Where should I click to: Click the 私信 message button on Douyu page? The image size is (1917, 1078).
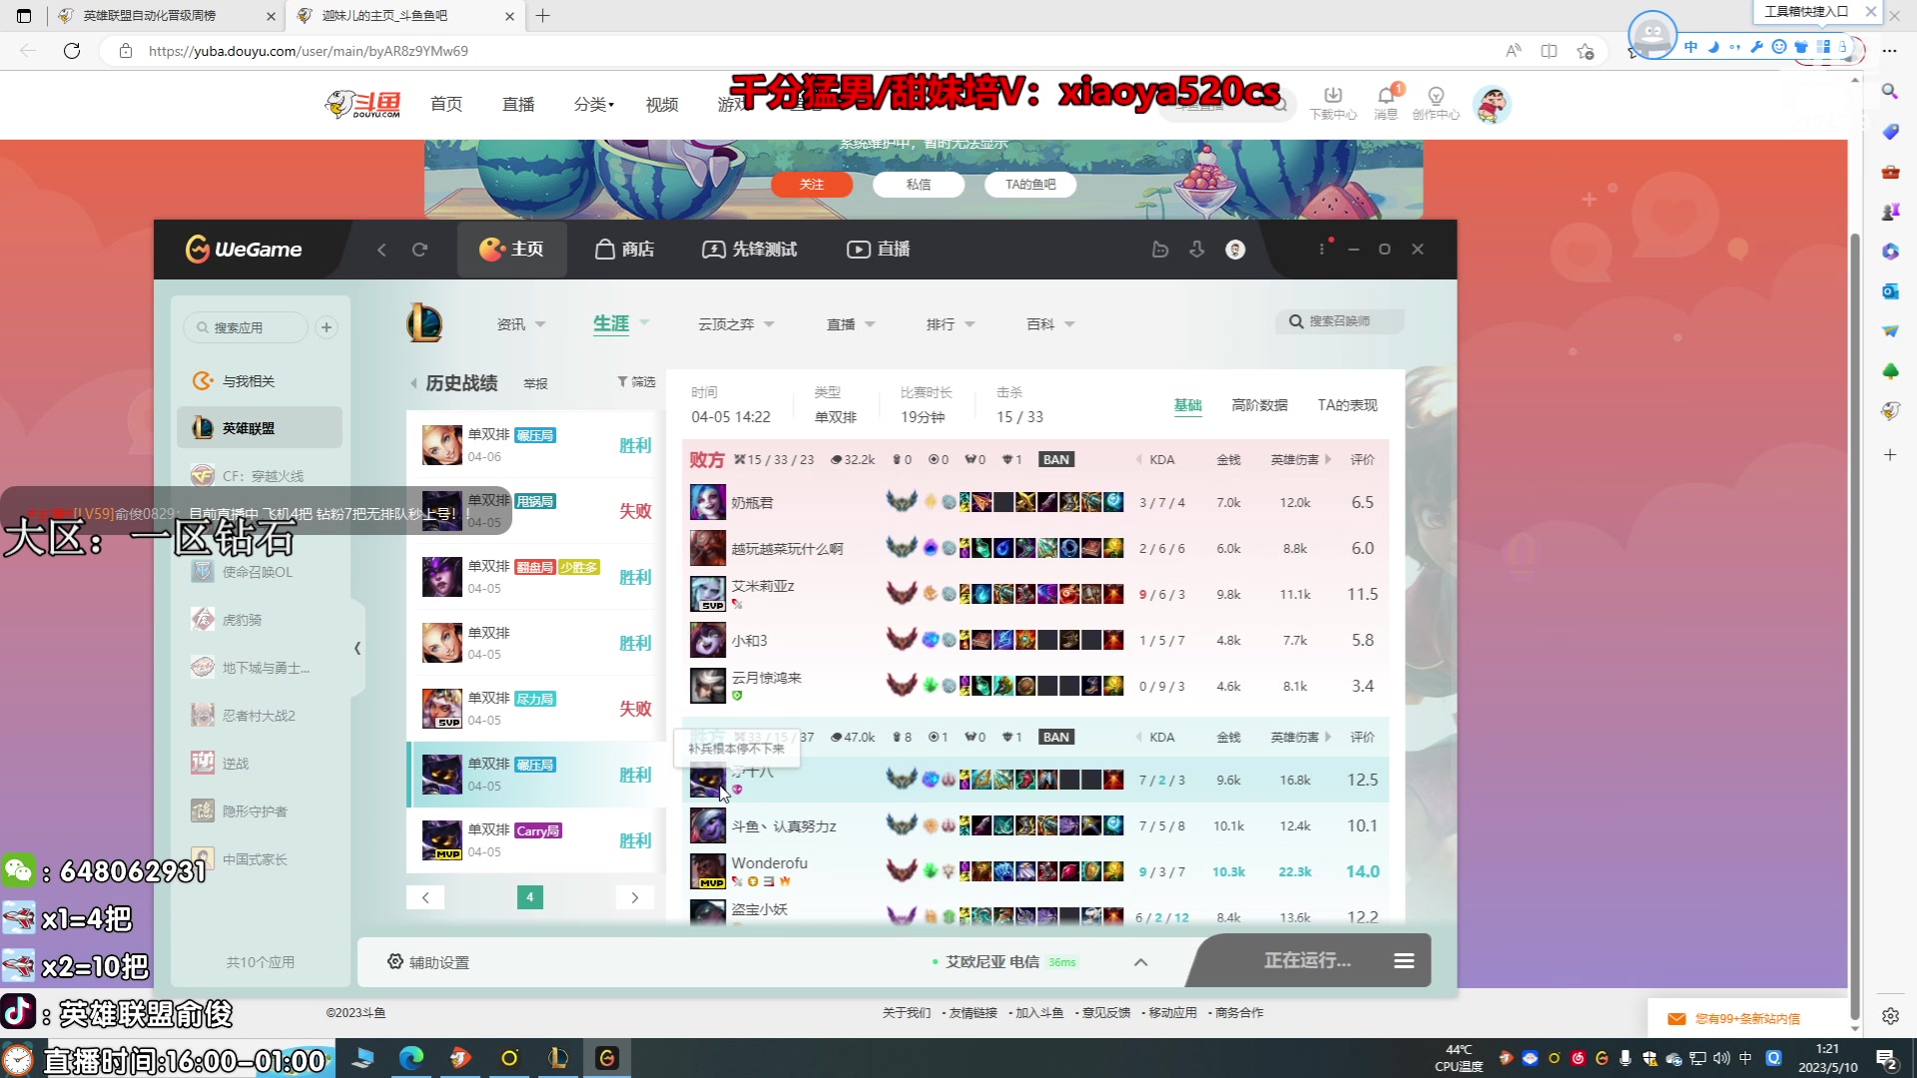[x=919, y=185]
